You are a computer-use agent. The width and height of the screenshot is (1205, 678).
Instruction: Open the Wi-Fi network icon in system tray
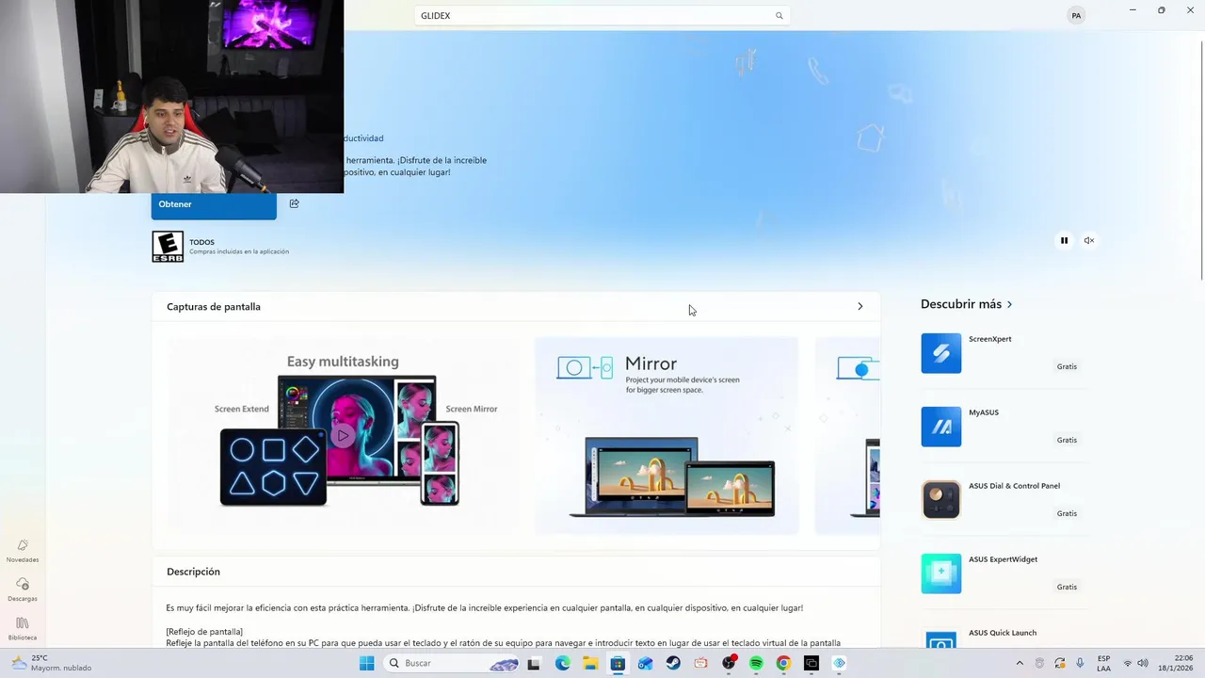[1128, 663]
